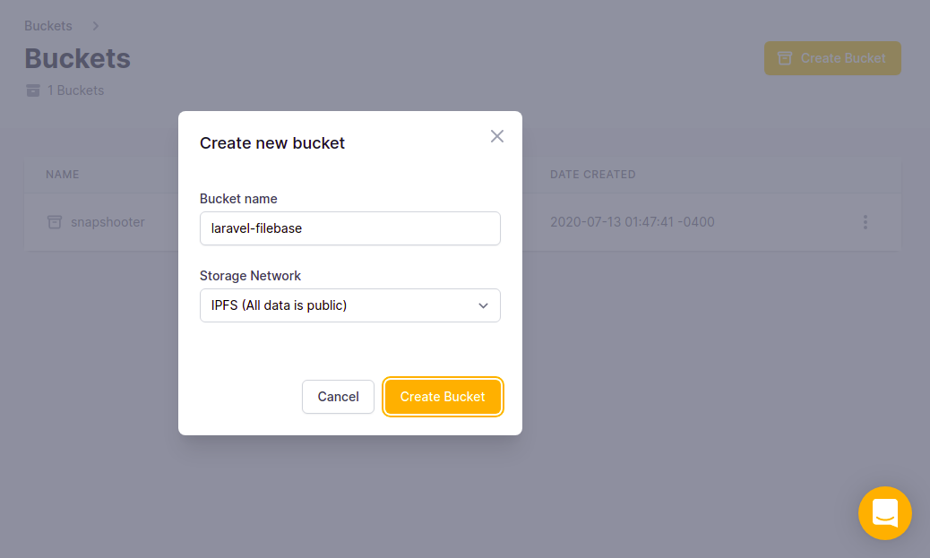930x558 pixels.
Task: Confirm with the orange Create Bucket button
Action: (443, 397)
